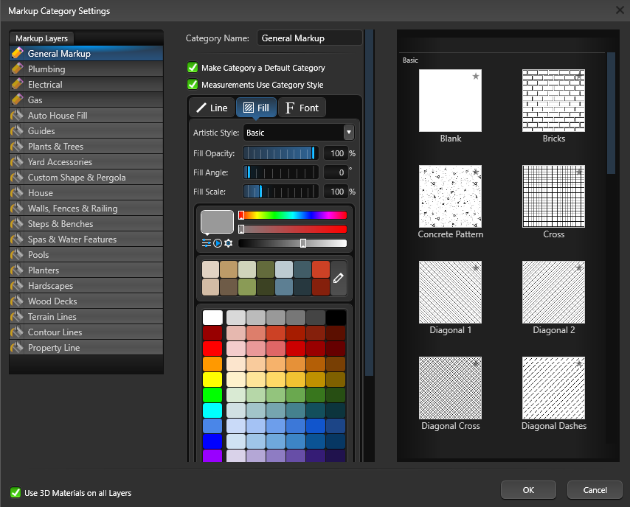Viewport: 630px width, 507px height.
Task: Select the eyedropper circle icon in the color picker
Action: [218, 243]
